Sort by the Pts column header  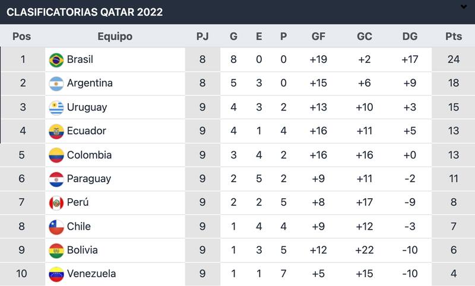453,36
